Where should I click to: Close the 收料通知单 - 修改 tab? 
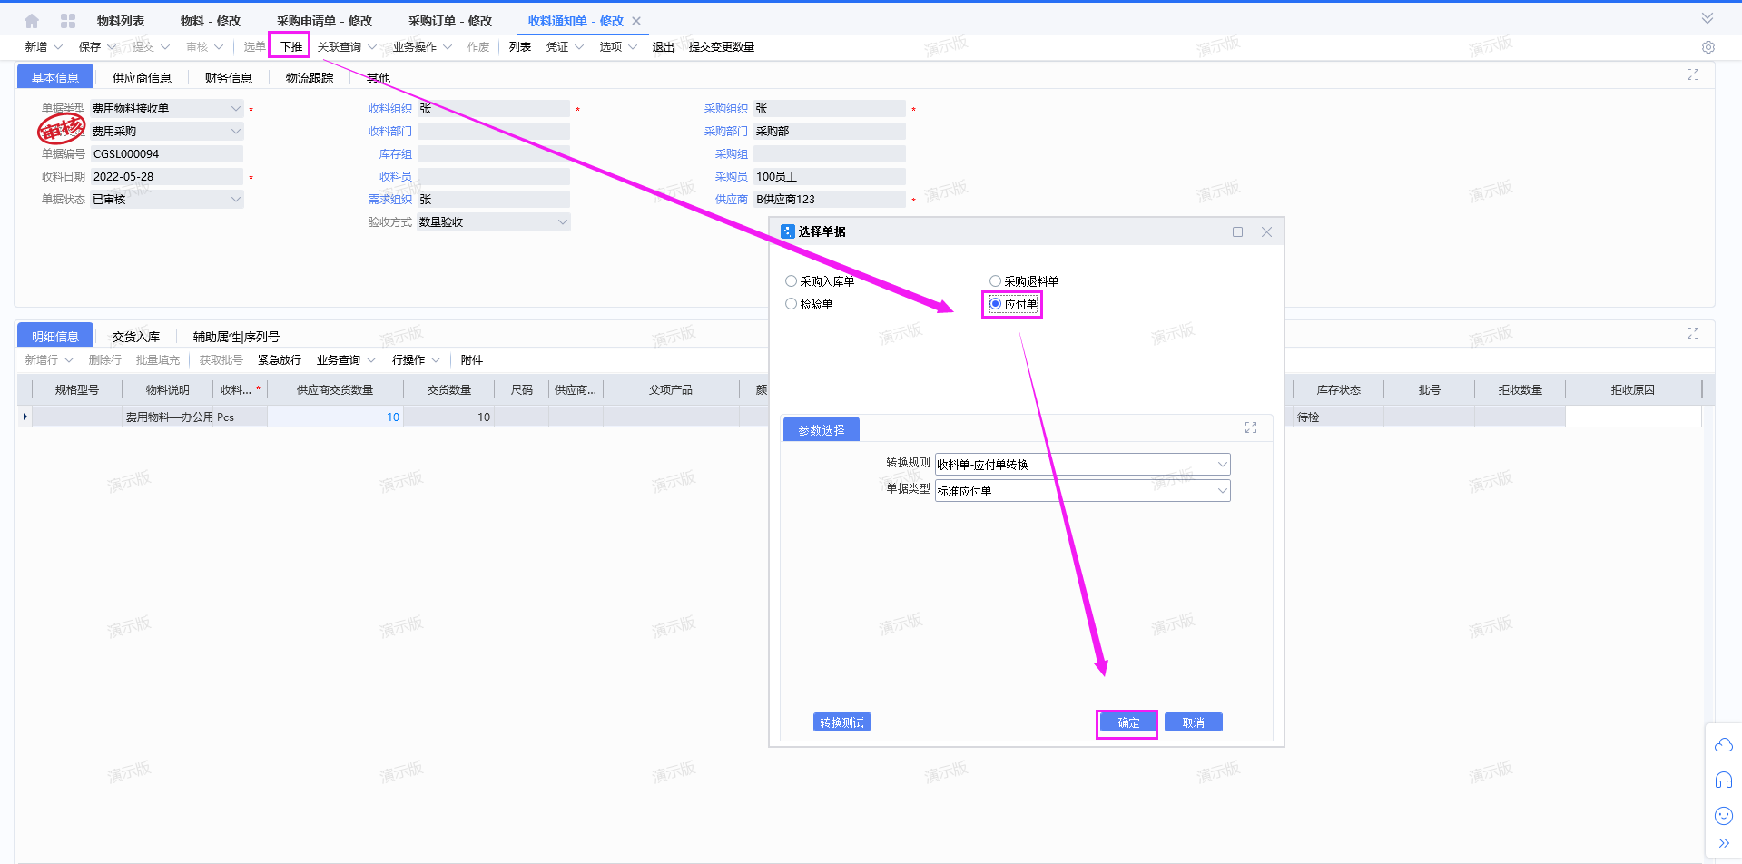[636, 21]
